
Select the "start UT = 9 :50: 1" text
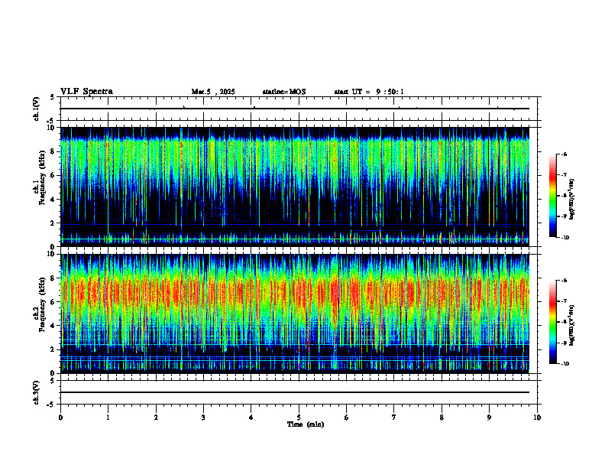click(369, 92)
